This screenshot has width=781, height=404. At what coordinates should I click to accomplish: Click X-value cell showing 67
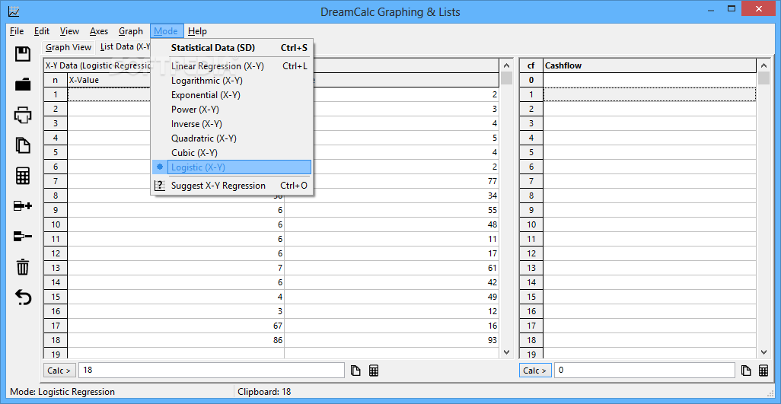point(176,326)
